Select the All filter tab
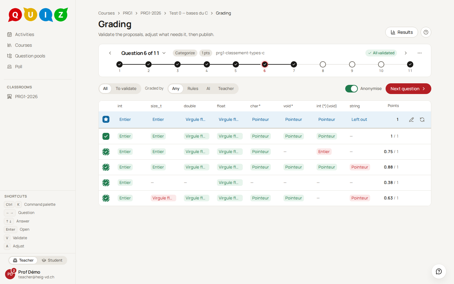The image size is (454, 284). pos(105,89)
